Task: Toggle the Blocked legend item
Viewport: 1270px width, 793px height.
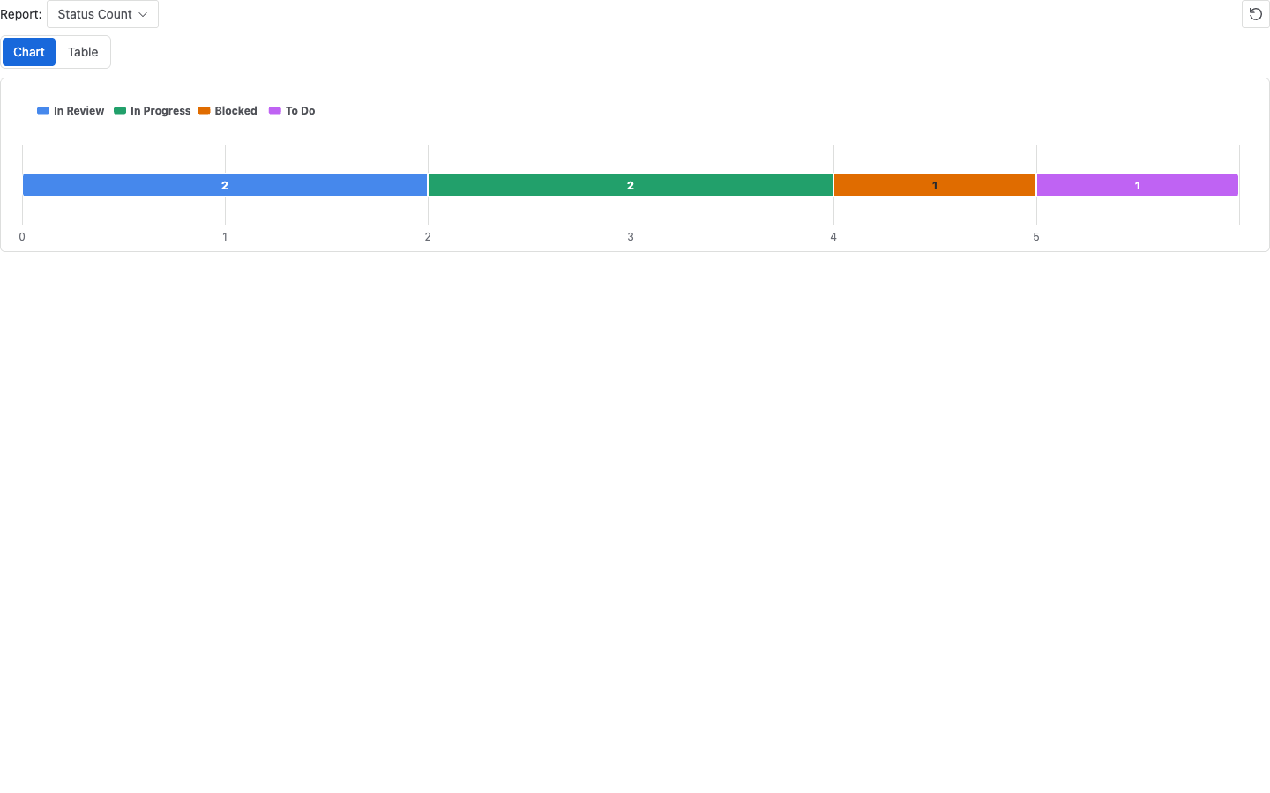Action: click(228, 111)
